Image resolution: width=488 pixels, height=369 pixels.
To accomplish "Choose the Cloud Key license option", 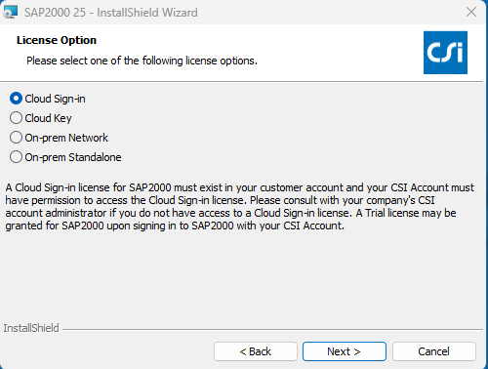I will pyautogui.click(x=16, y=118).
